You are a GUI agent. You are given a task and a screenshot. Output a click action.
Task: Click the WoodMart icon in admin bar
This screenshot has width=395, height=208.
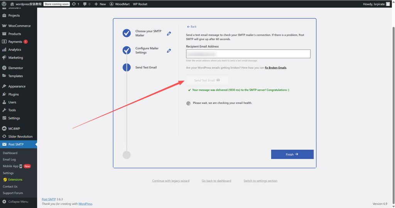coord(111,4)
